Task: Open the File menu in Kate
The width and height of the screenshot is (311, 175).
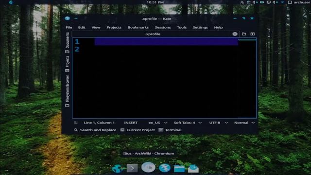Action: tap(69, 27)
